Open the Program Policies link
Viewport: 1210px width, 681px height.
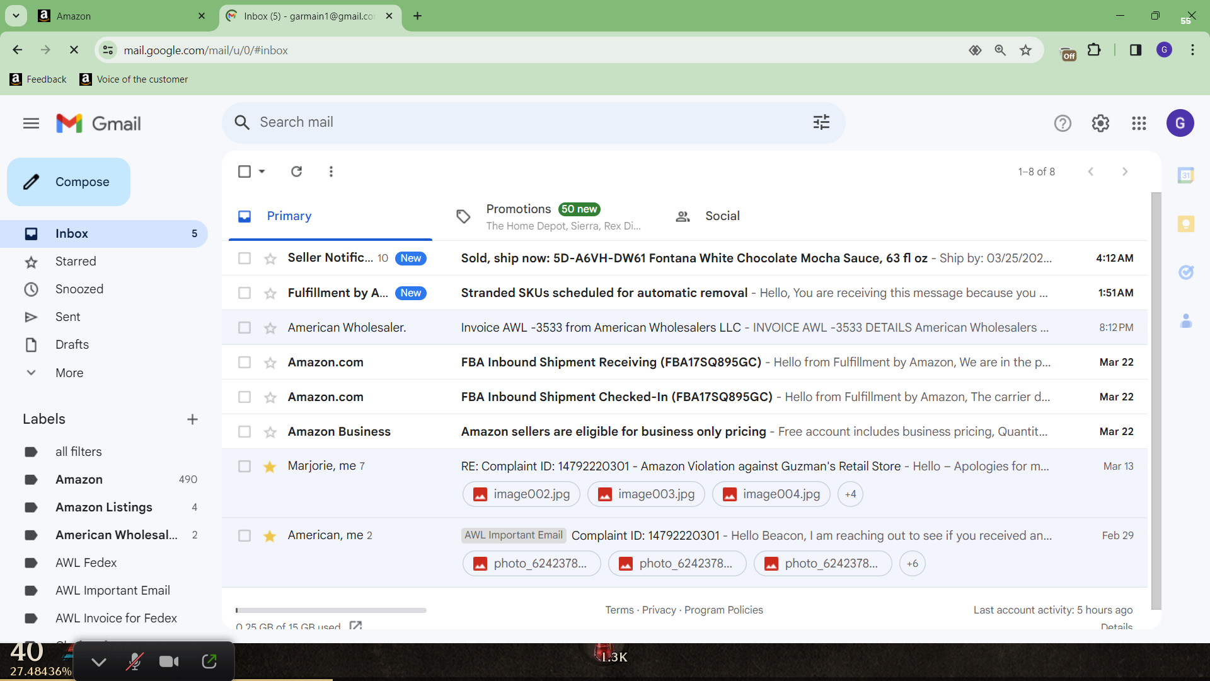[x=723, y=610]
